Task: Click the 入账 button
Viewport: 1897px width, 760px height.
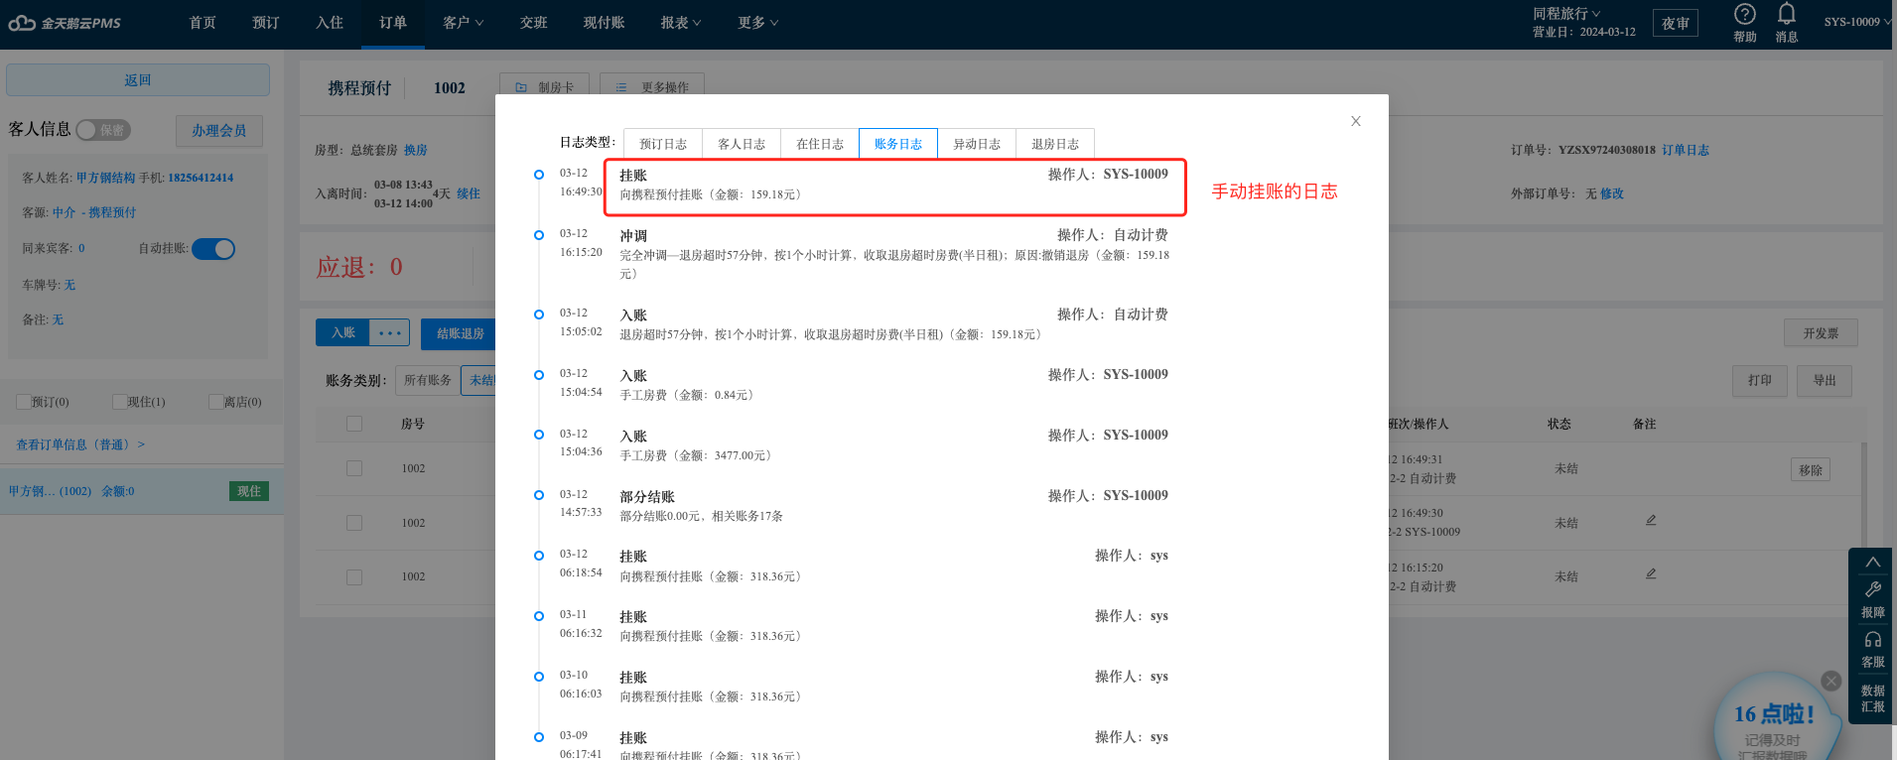Action: 343,332
